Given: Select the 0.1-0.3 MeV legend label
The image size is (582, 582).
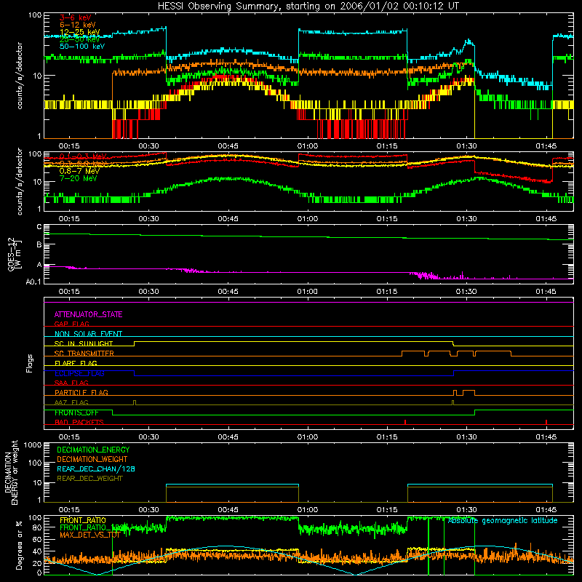Looking at the screenshot, I should tap(83, 156).
